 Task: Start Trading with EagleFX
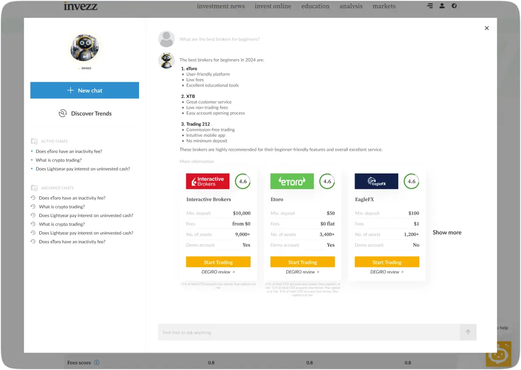coord(387,262)
